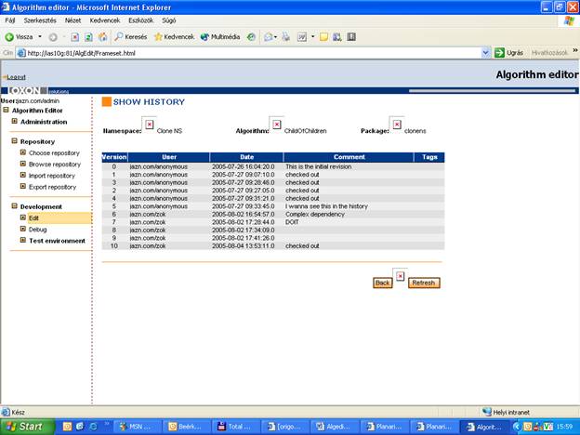Click the browser Back arrow (Vissza)
Screen dimensions: 580x435
(x=20, y=37)
